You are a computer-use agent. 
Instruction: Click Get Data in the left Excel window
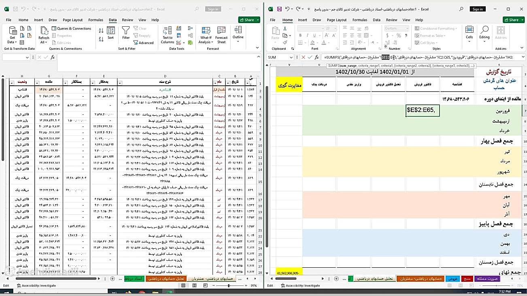coord(13,35)
